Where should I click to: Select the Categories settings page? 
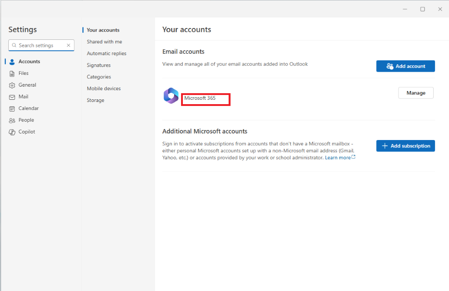click(99, 77)
